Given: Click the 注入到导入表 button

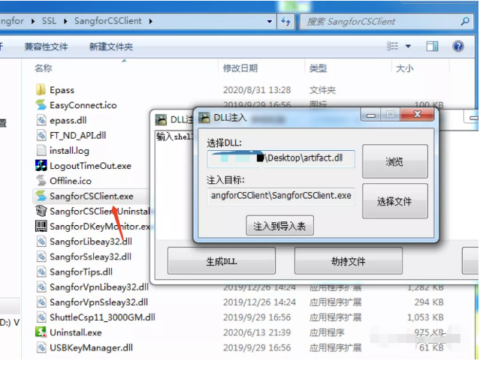Looking at the screenshot, I should pyautogui.click(x=279, y=226).
